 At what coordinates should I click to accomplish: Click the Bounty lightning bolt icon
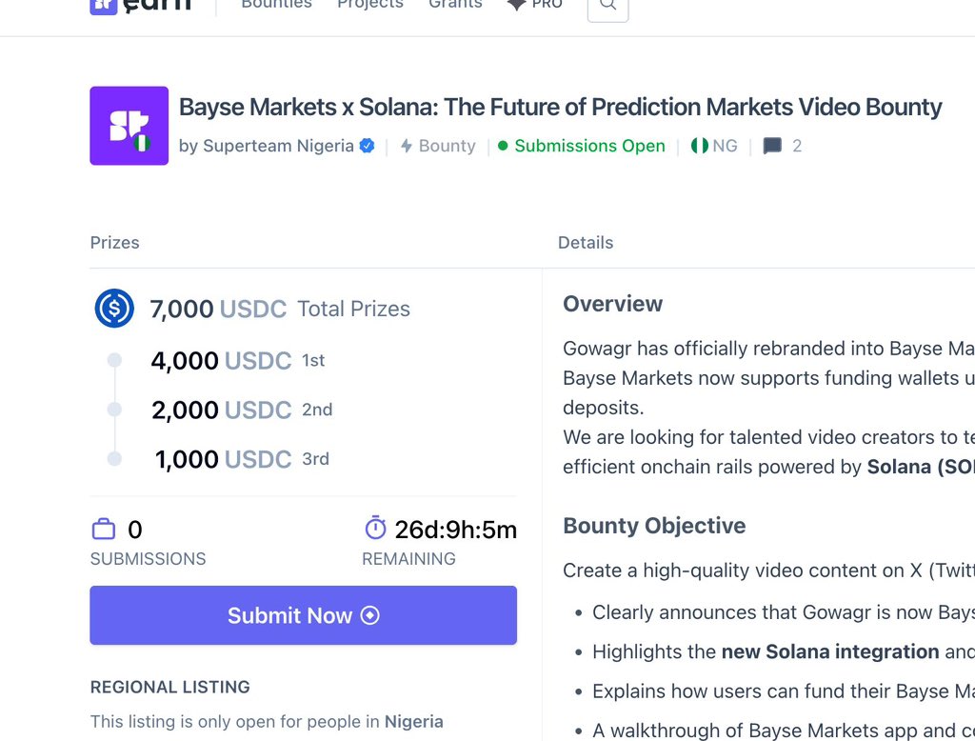[406, 146]
